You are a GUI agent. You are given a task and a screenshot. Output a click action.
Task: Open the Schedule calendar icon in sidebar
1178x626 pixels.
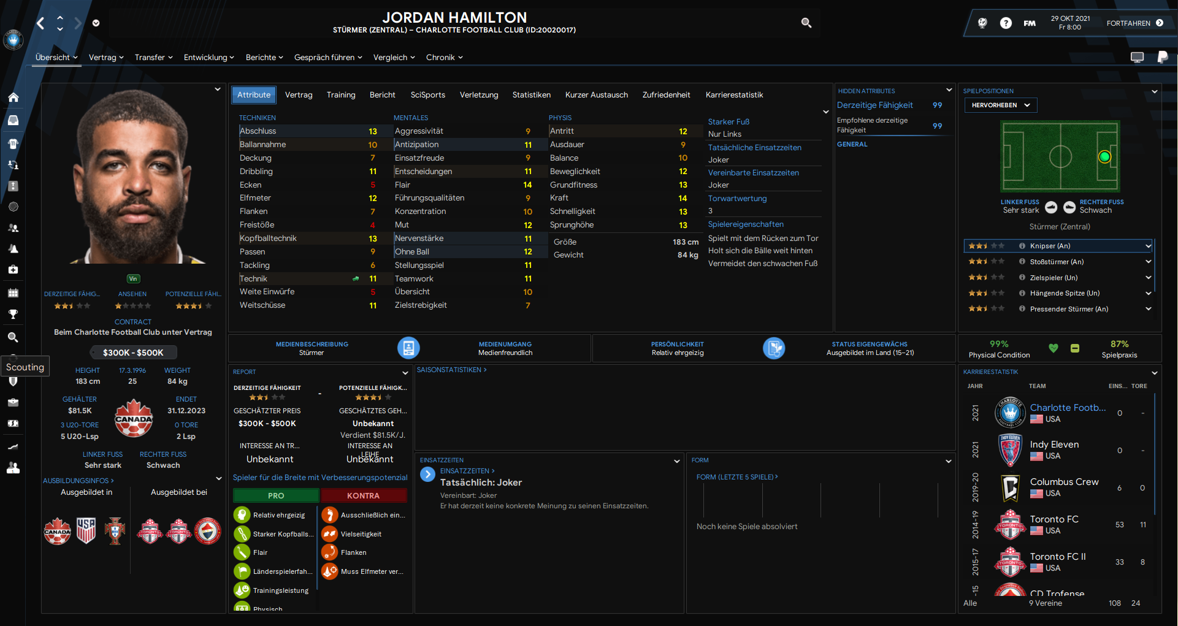coord(13,292)
